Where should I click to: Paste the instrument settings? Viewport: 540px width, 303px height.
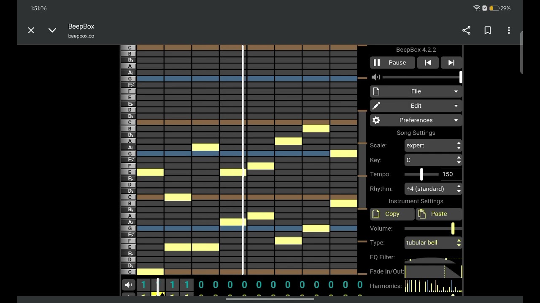439,214
